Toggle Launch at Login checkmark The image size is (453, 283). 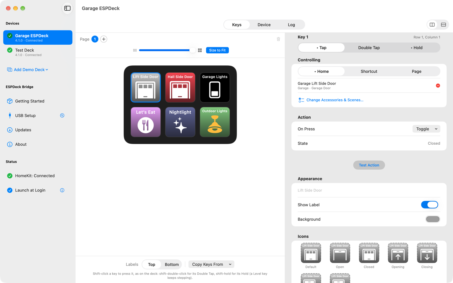[x=10, y=190]
